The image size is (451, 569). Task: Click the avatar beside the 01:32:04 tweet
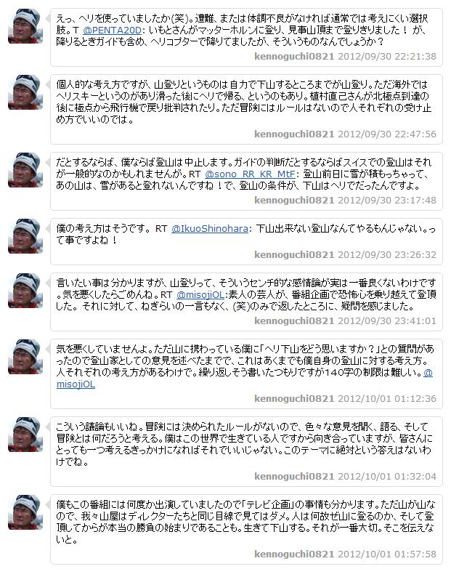click(x=25, y=435)
